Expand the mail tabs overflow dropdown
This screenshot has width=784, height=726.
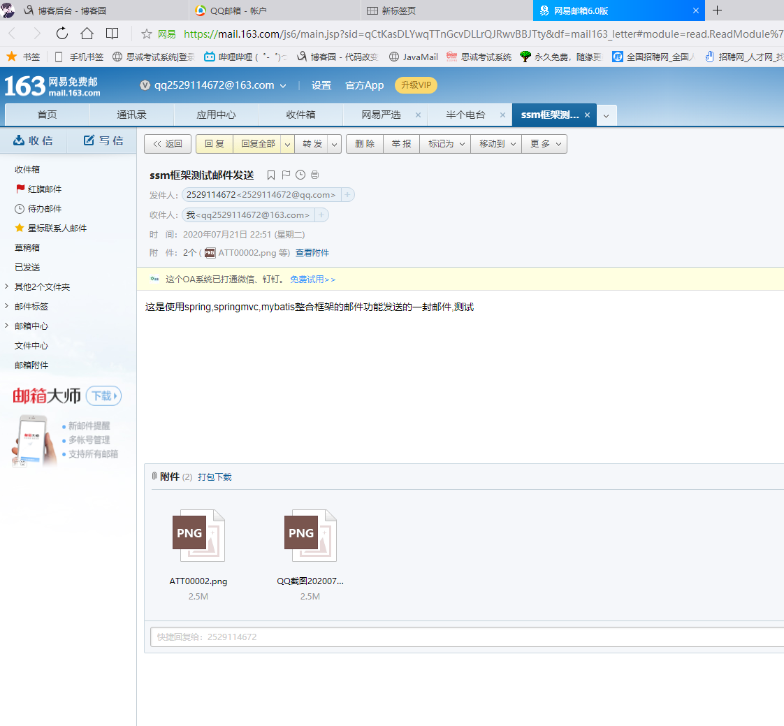pos(606,115)
